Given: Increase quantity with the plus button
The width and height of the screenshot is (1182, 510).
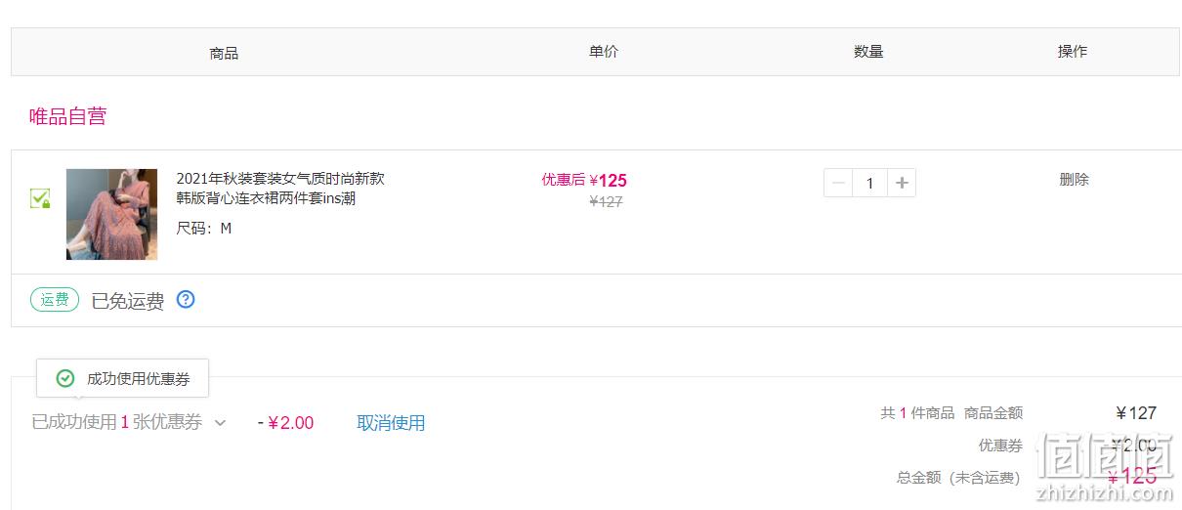Looking at the screenshot, I should click(x=902, y=183).
